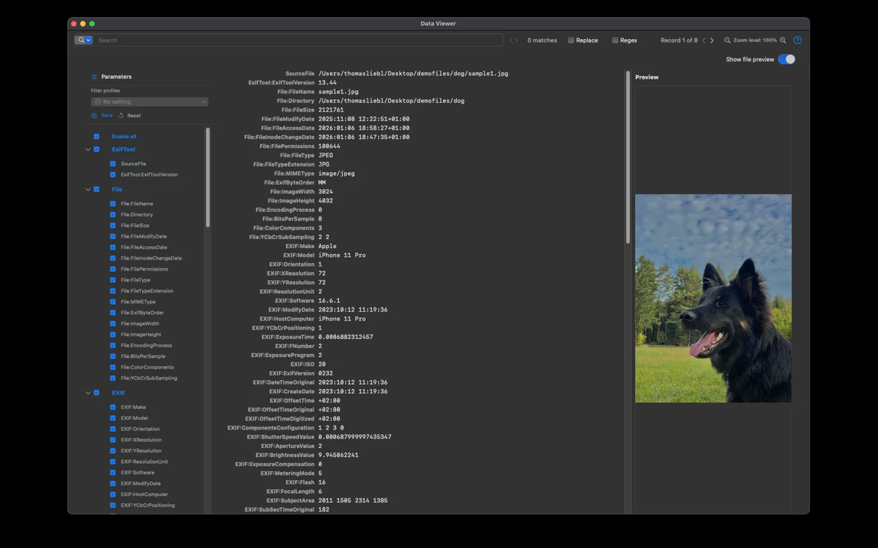Screen dimensions: 878x548
Task: Uncheck the Enable all checkbox
Action: [x=97, y=136]
